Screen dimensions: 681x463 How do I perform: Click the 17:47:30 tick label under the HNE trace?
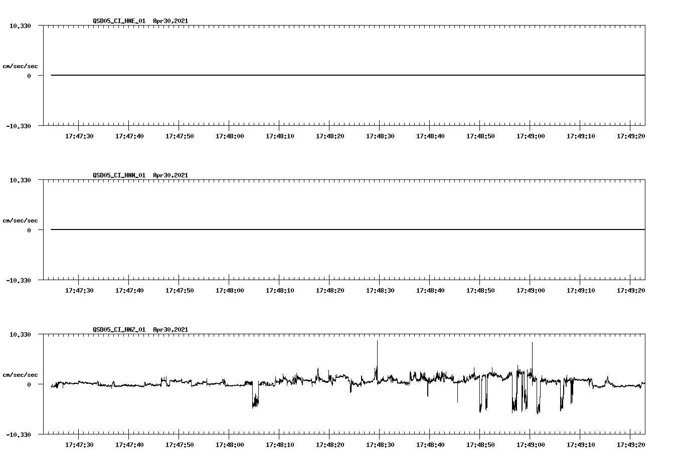coord(79,135)
